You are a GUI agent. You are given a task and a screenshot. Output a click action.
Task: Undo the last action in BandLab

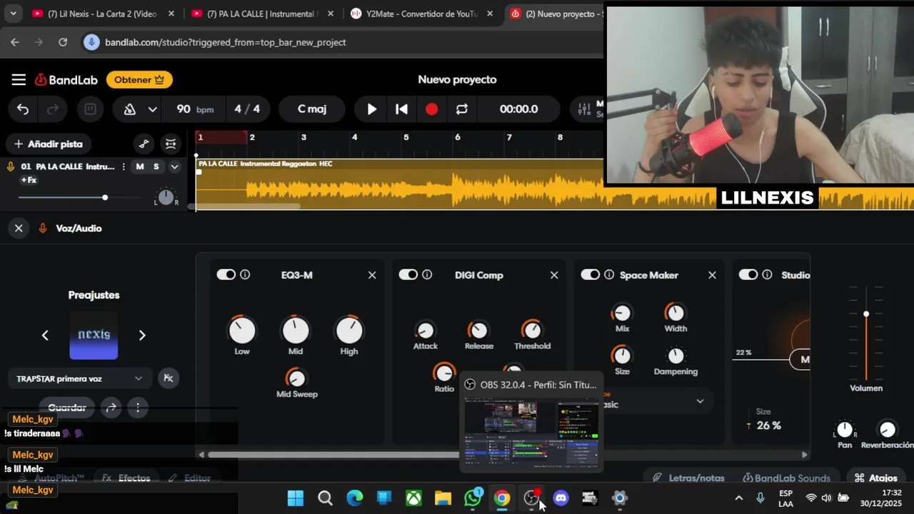point(23,109)
